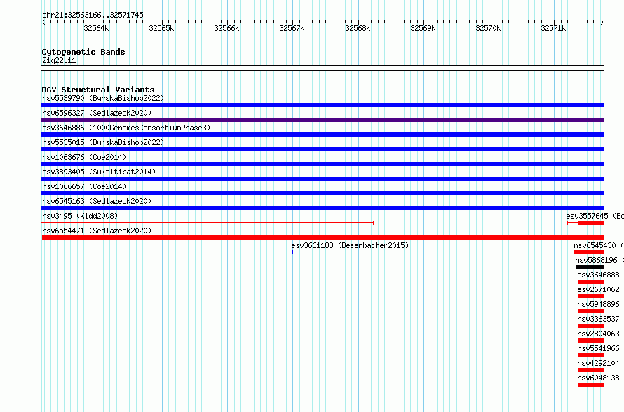Click the 32571k ruler tick label
Image resolution: width=624 pixels, height=412 pixels.
[553, 28]
